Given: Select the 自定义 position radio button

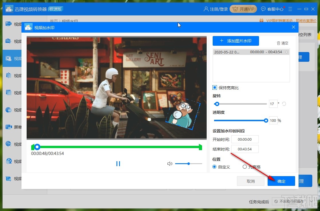Looking at the screenshot, I should click(215, 167).
